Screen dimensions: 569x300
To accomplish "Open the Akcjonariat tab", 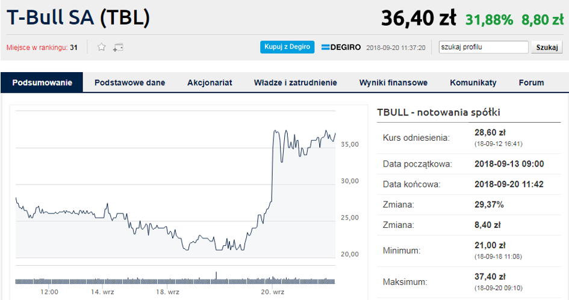I will 210,83.
